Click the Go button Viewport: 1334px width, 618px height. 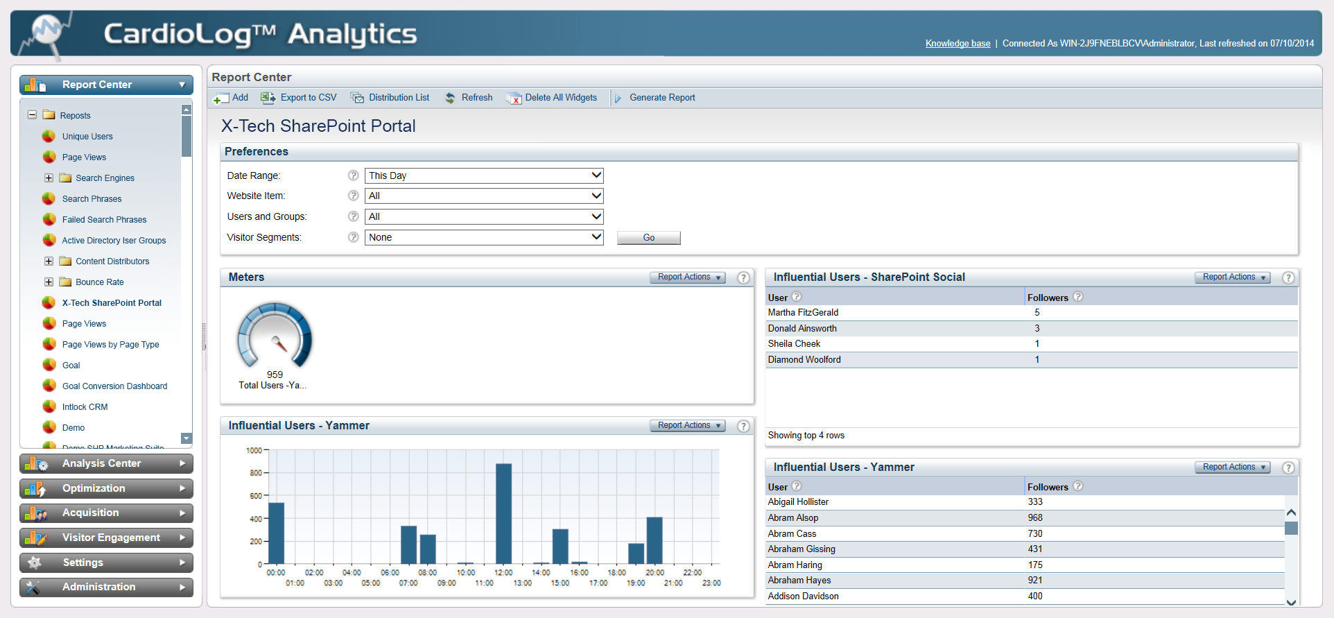(x=649, y=238)
